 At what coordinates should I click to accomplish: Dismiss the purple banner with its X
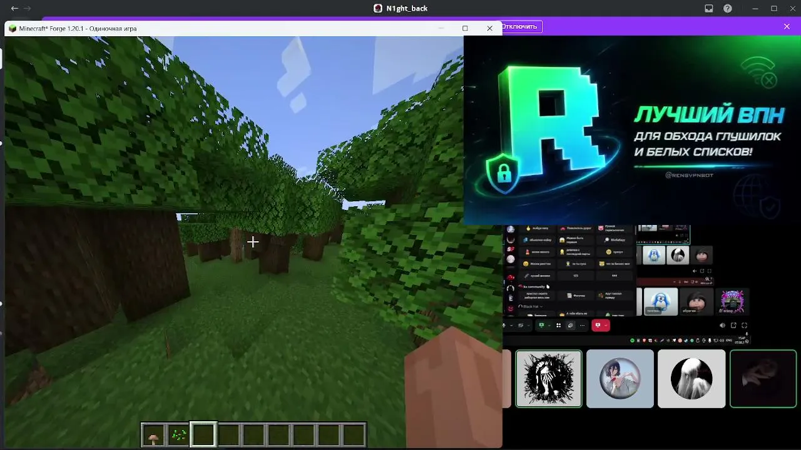[x=787, y=26]
